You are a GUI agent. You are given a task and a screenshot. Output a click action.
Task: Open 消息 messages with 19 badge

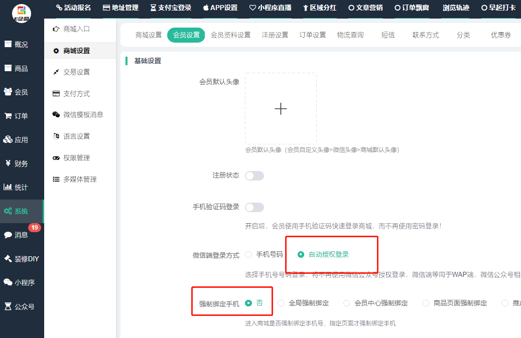click(16, 235)
